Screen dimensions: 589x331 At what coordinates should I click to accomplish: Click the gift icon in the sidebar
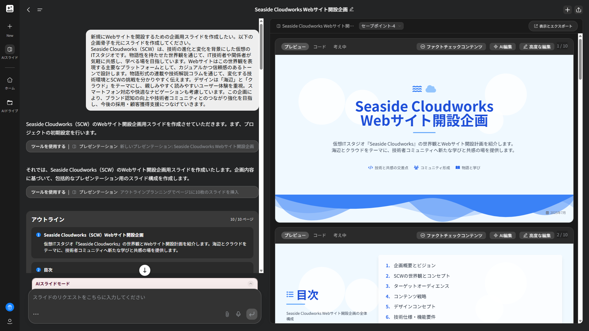pyautogui.click(x=10, y=307)
